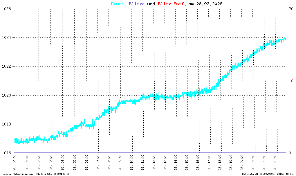Click the date 28.02.2026 in title
Viewport: 296px width, 176px height.
[209, 4]
